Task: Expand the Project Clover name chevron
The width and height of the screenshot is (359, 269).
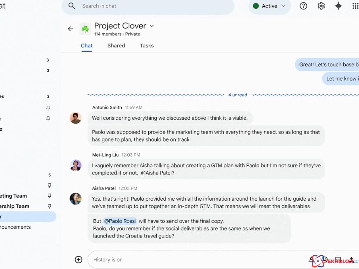Action: (x=152, y=26)
